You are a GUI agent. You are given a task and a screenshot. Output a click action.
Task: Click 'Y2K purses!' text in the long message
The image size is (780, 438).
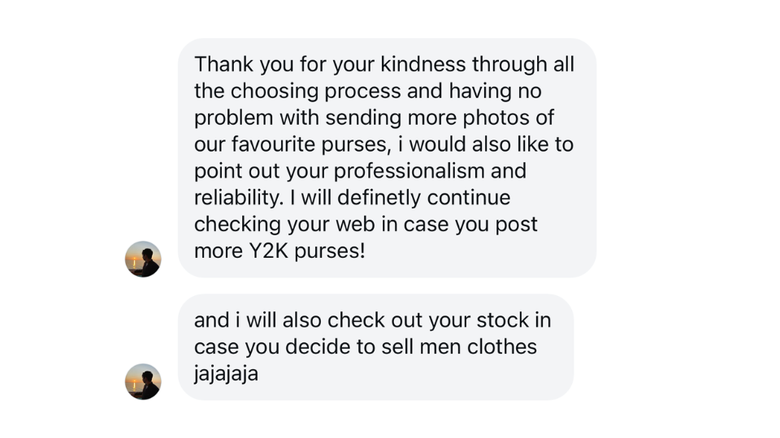click(x=305, y=251)
